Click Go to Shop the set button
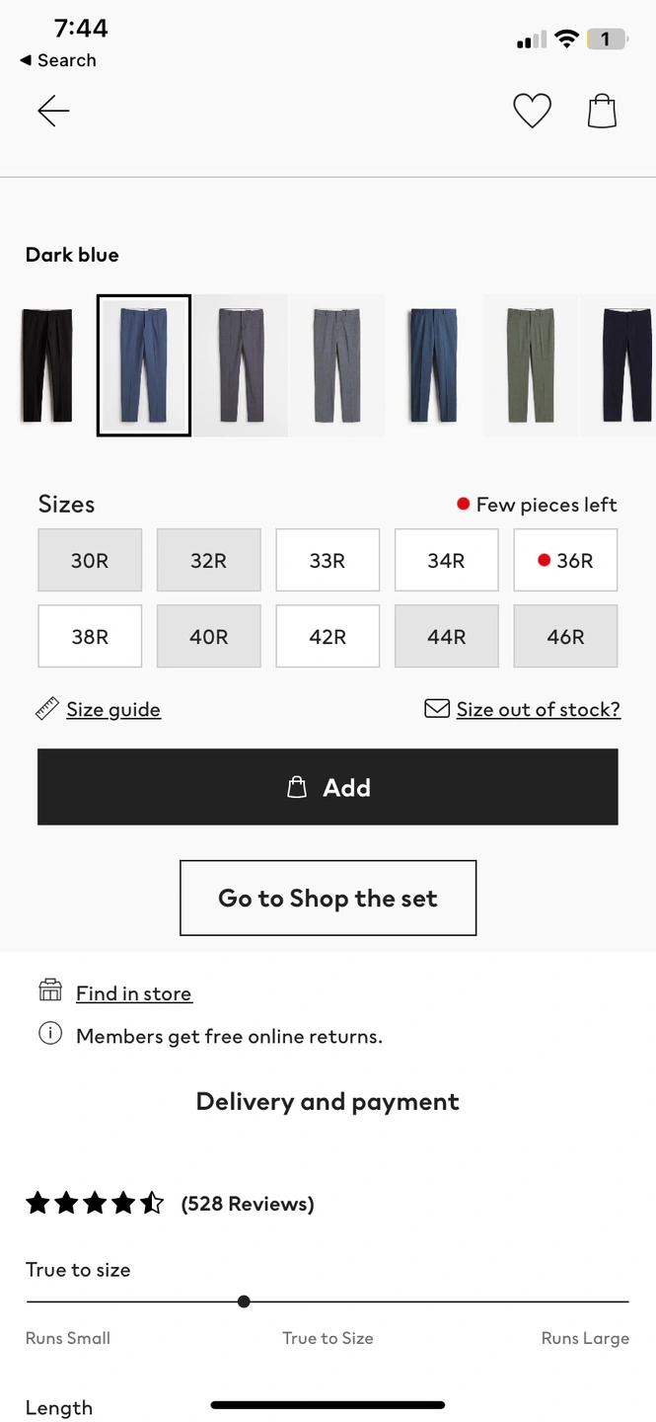The height and width of the screenshot is (1422, 656). [328, 898]
